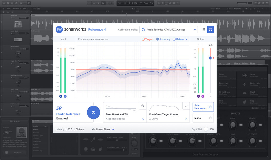Open Logic's Library from the control bar
Viewport: 271px width, 160px height.
tap(3, 3)
